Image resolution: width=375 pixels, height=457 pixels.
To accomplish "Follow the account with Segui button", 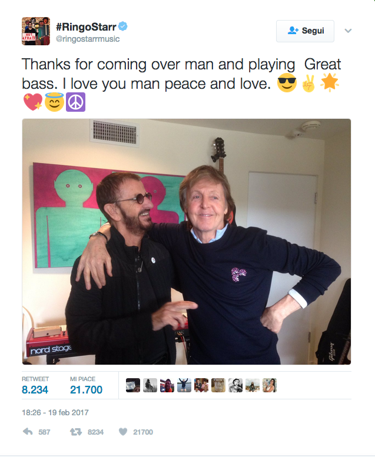I will [x=305, y=31].
